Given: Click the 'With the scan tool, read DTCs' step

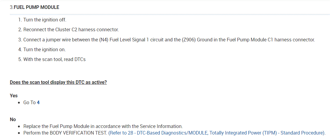Looking at the screenshot, I should (x=54, y=59).
